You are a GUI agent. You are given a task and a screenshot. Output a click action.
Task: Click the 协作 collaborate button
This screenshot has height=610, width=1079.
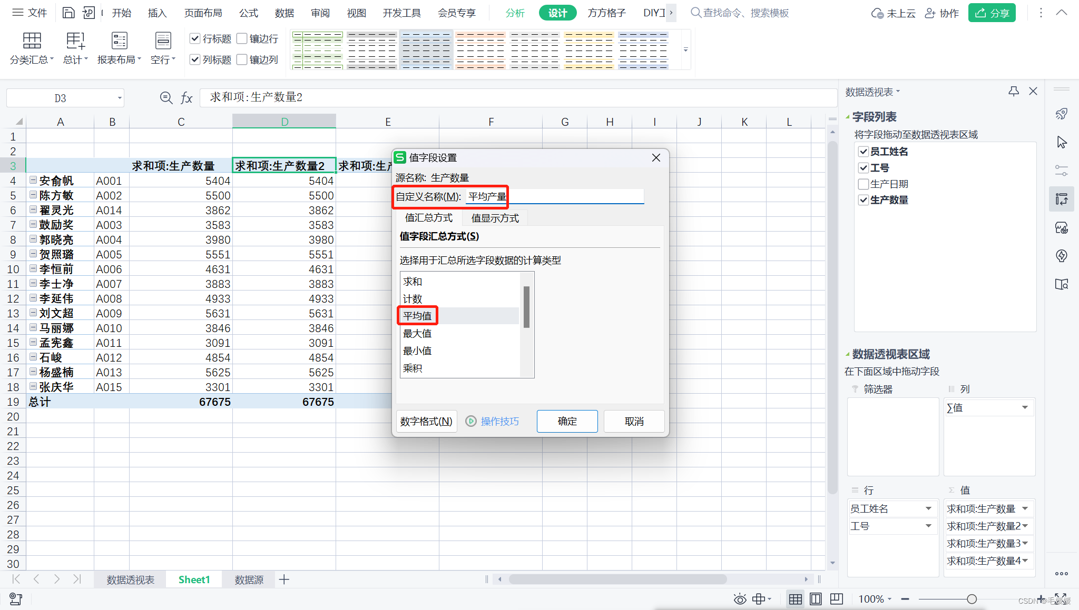coord(942,13)
